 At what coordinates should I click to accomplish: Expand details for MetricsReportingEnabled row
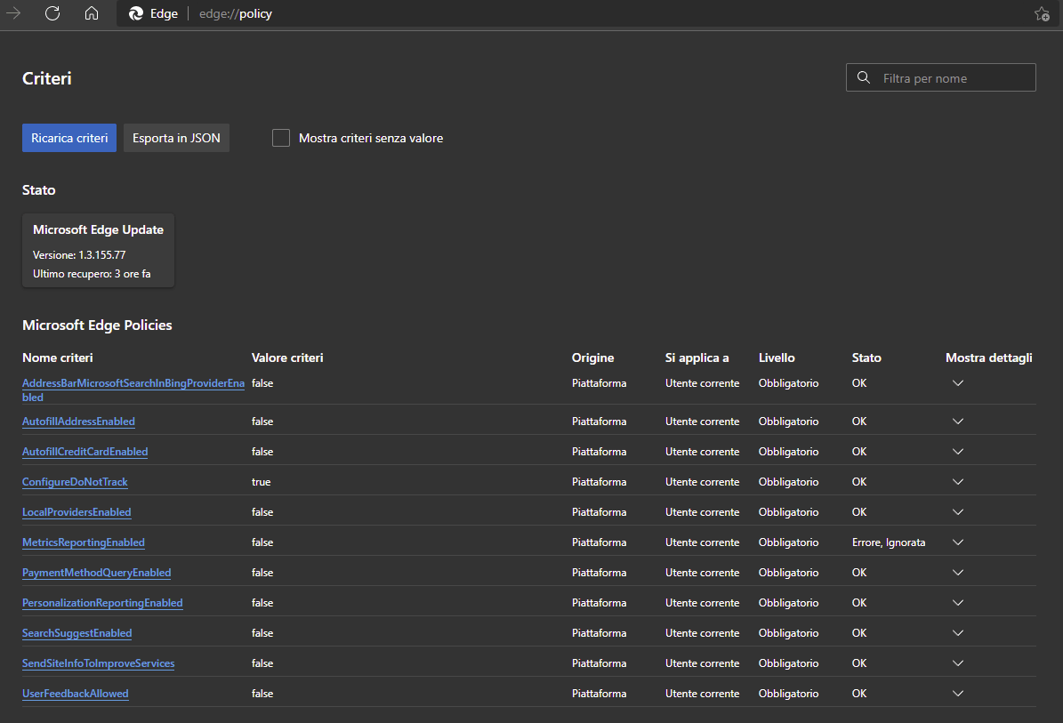click(958, 542)
